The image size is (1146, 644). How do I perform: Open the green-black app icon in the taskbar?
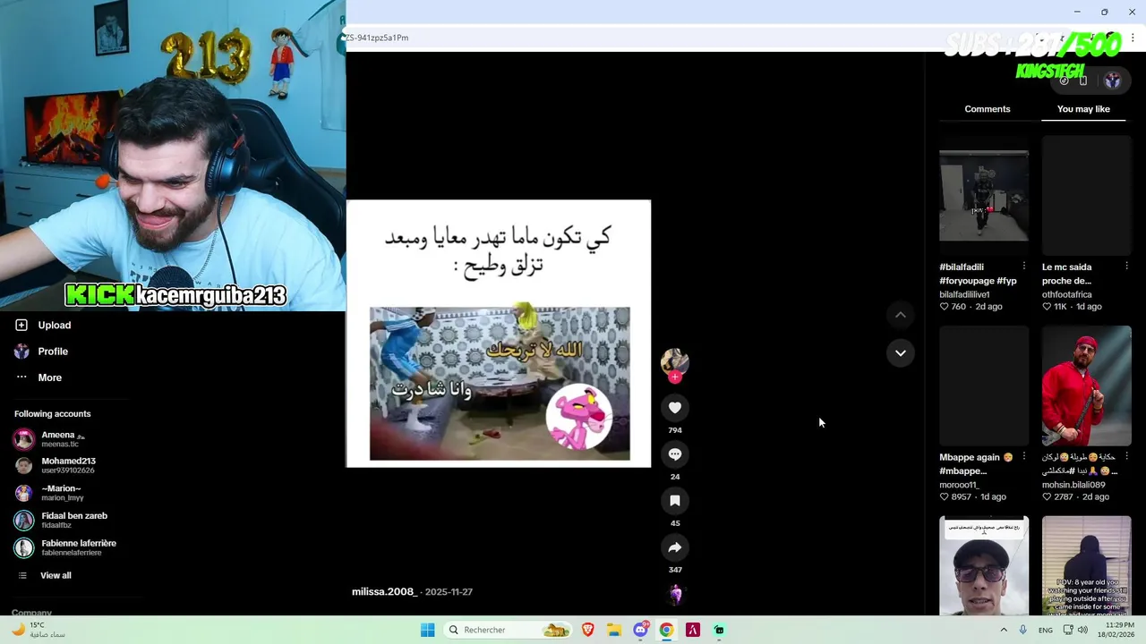pos(719,630)
